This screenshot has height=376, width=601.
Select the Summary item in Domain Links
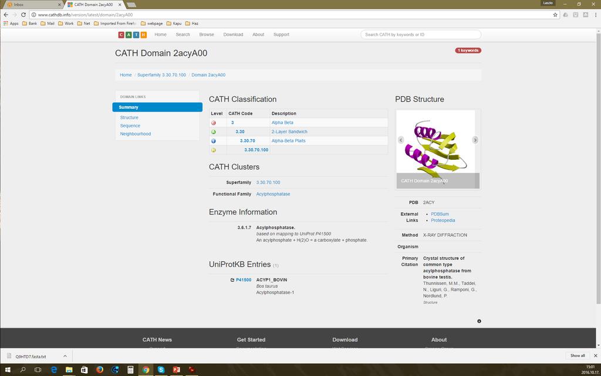[157, 108]
